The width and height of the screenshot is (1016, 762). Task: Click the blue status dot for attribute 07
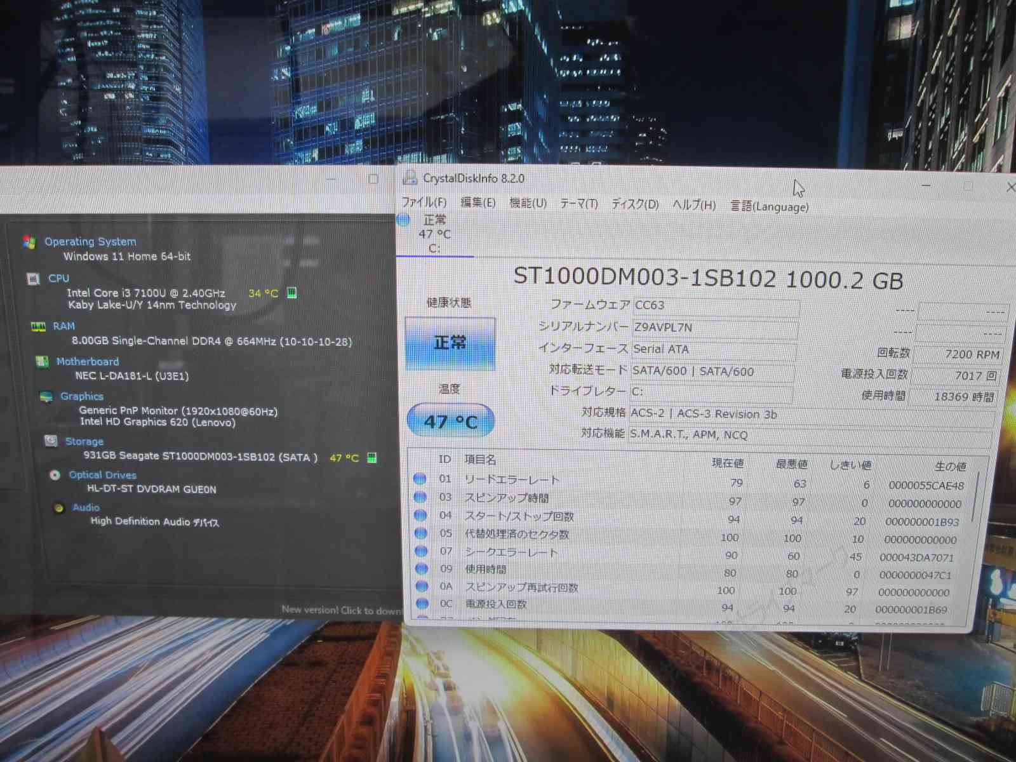421,551
